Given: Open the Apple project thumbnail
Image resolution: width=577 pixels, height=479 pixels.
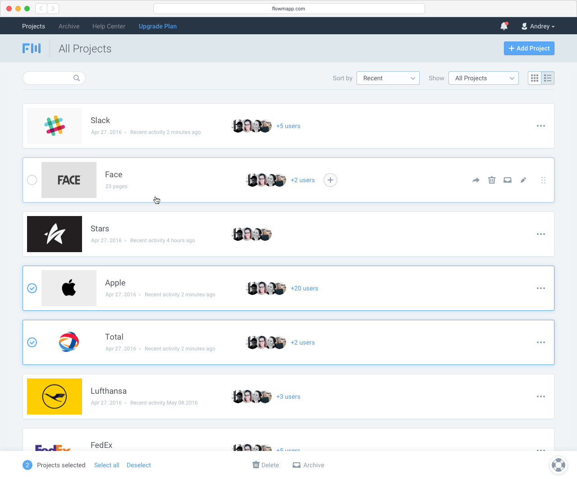Looking at the screenshot, I should [x=69, y=288].
